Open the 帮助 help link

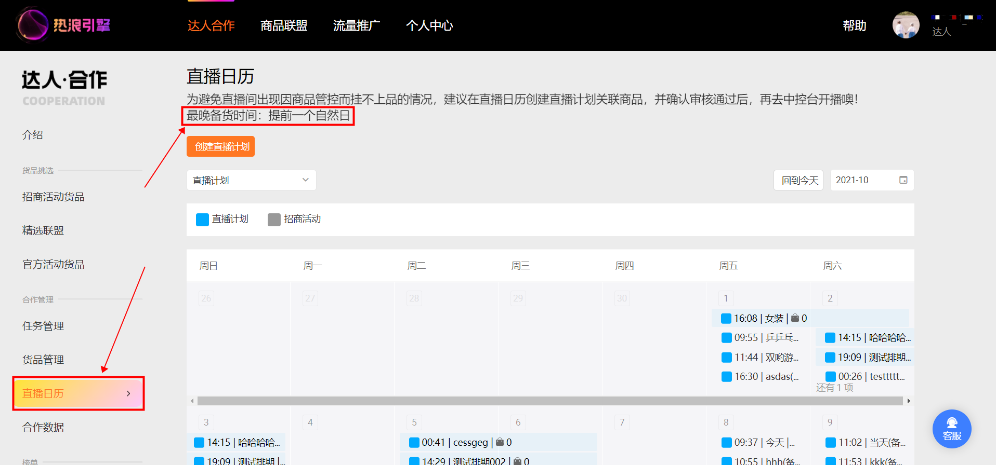(854, 25)
